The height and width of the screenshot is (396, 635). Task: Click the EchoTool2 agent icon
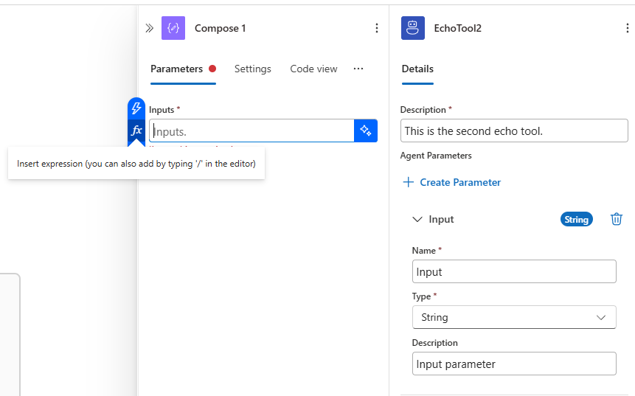(413, 28)
